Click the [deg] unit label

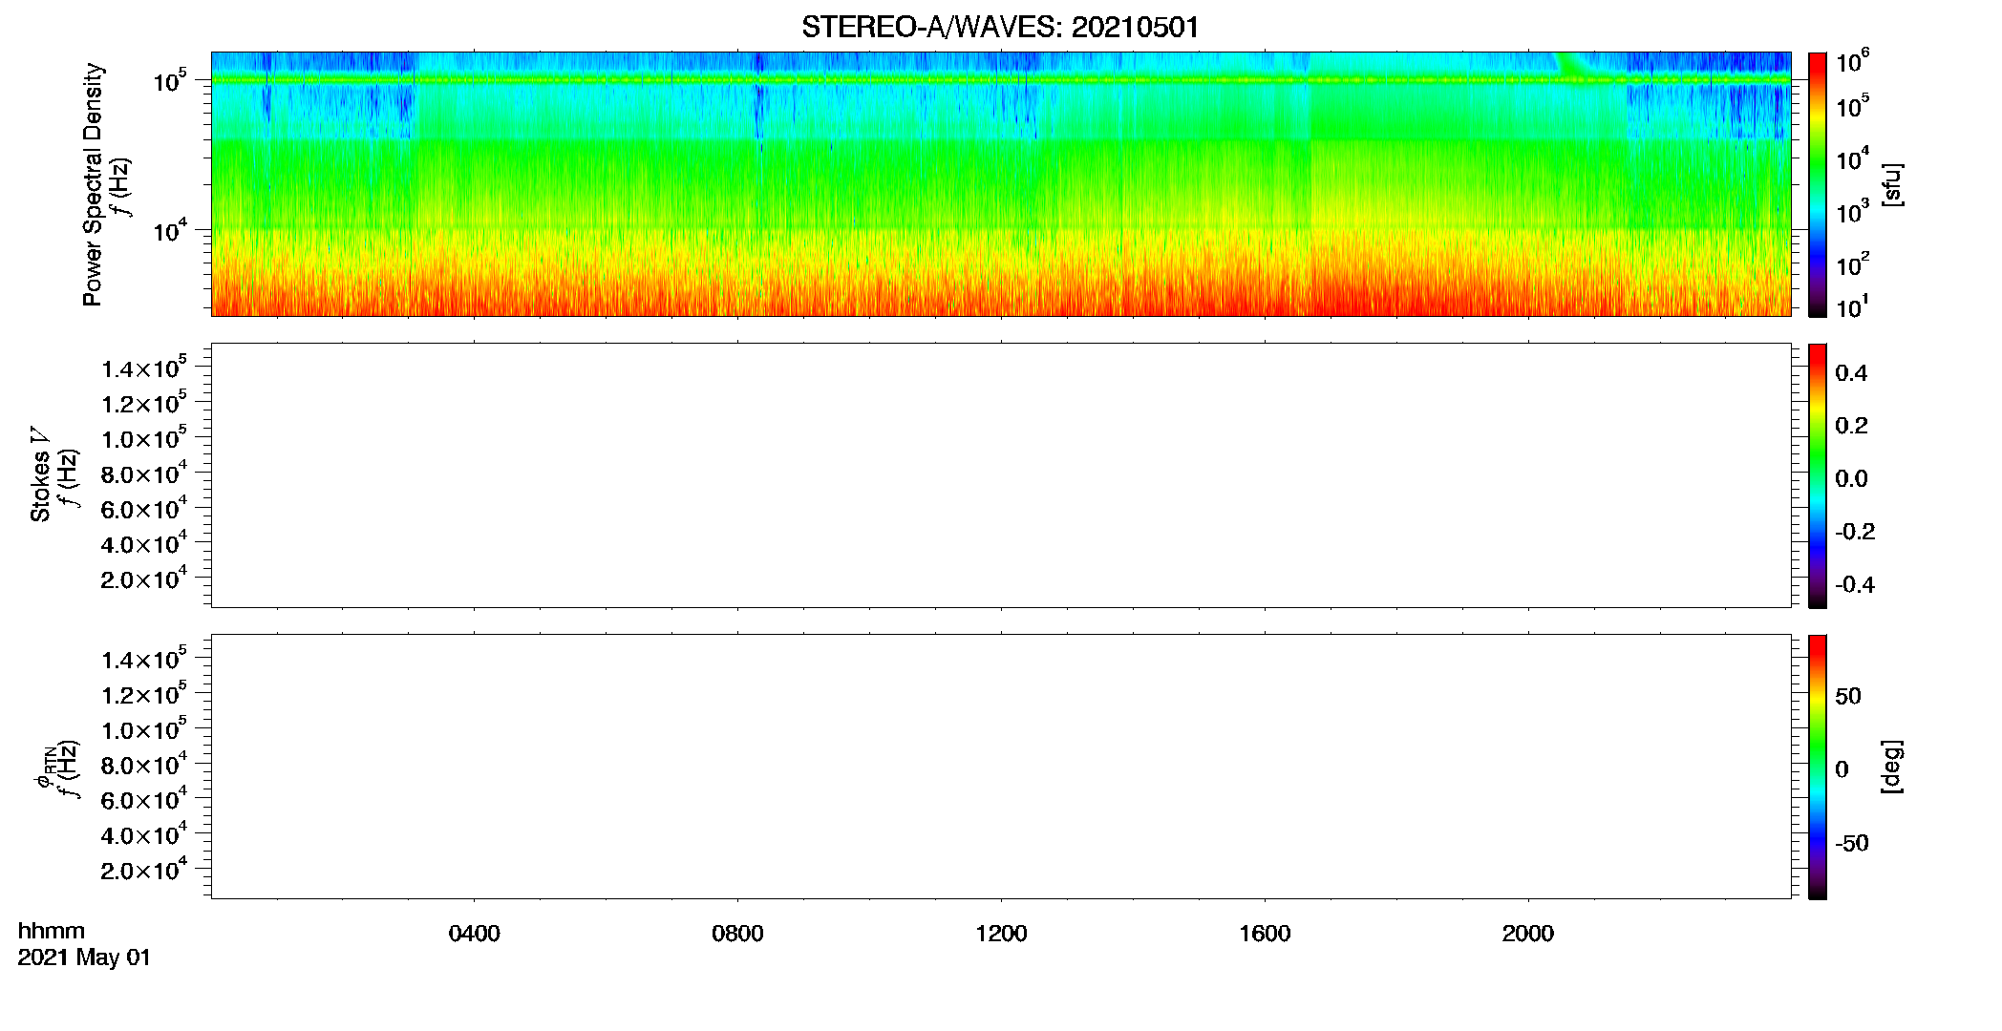[1892, 766]
